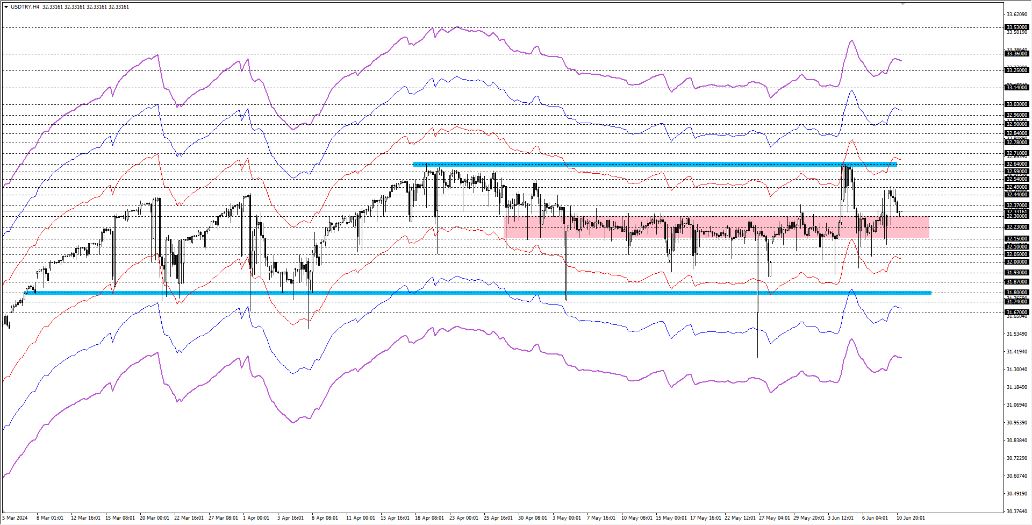Click the 1 Apr 00:01 date label

[x=256, y=518]
